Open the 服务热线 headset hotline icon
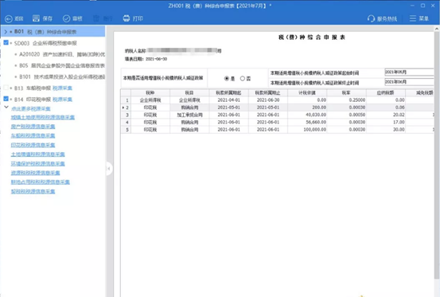This screenshot has height=297, width=440. 371,19
